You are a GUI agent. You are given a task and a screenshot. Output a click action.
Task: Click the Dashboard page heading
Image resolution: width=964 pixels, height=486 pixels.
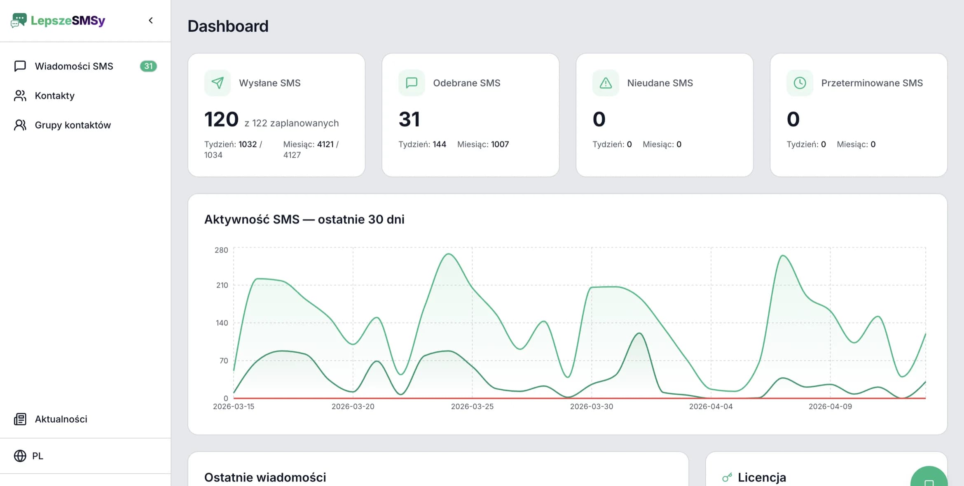tap(228, 26)
